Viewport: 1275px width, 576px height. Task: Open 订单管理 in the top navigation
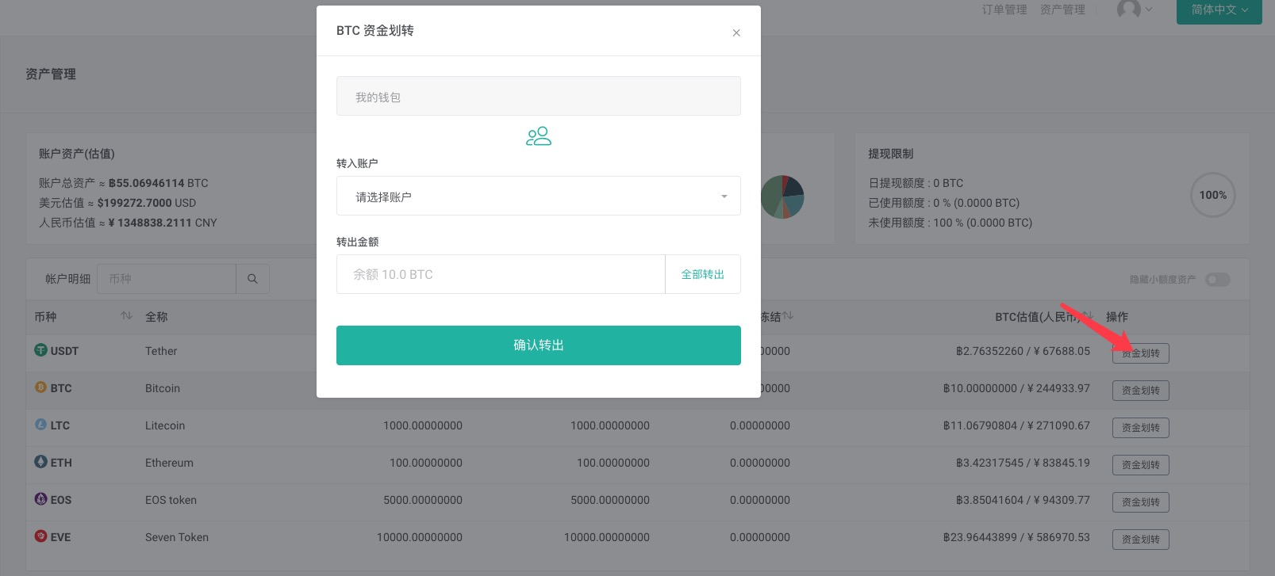[1004, 10]
